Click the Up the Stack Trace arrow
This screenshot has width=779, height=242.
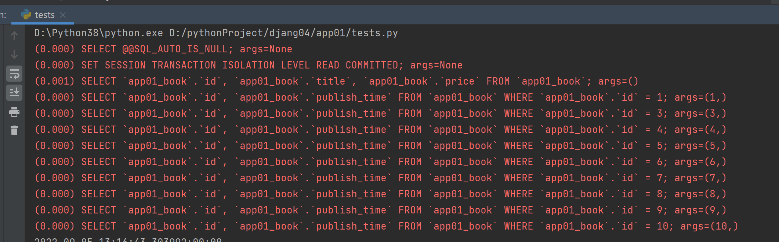coord(14,36)
